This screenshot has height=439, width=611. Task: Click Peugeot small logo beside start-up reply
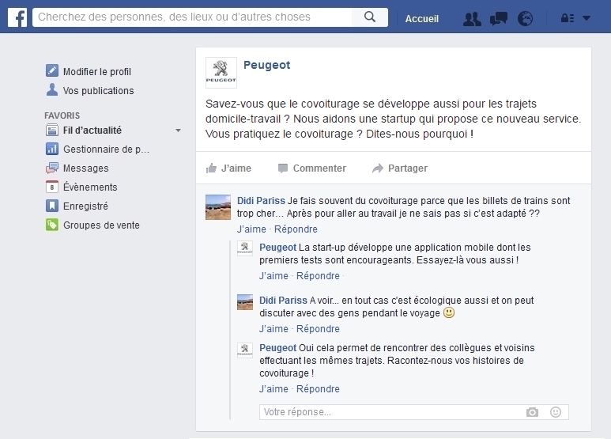coord(245,248)
